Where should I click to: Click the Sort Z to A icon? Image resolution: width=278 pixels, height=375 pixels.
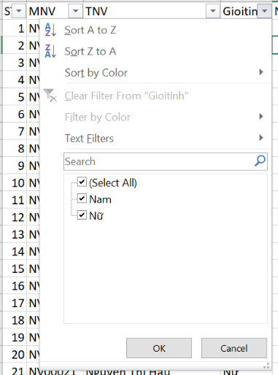point(50,51)
